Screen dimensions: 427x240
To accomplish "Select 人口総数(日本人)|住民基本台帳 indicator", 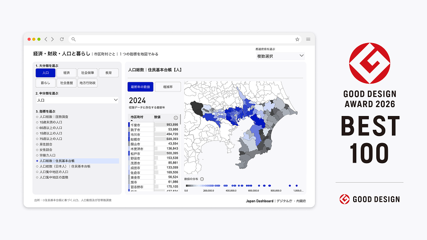I will tap(63, 166).
